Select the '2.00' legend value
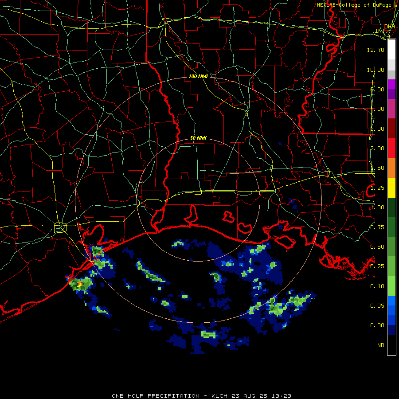Screen dimensions: 399x399 tap(377, 149)
